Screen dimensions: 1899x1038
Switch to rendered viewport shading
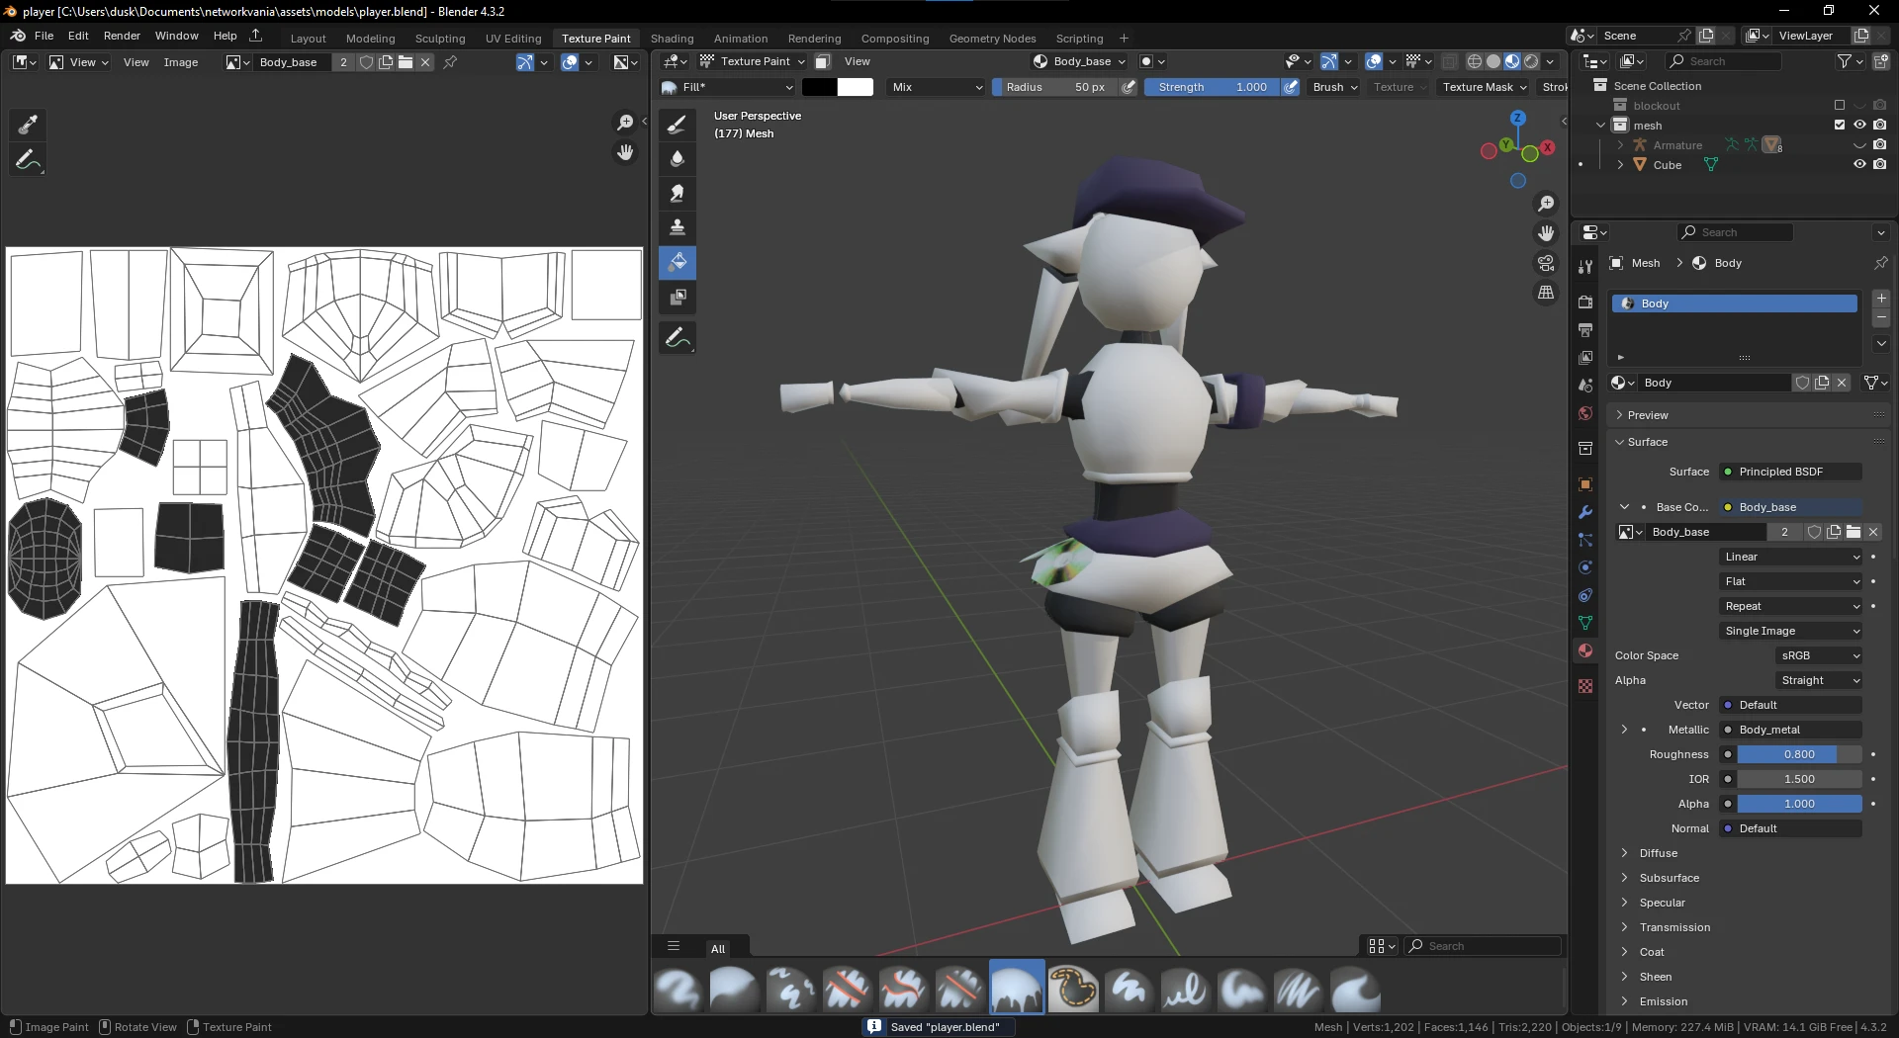click(x=1531, y=61)
